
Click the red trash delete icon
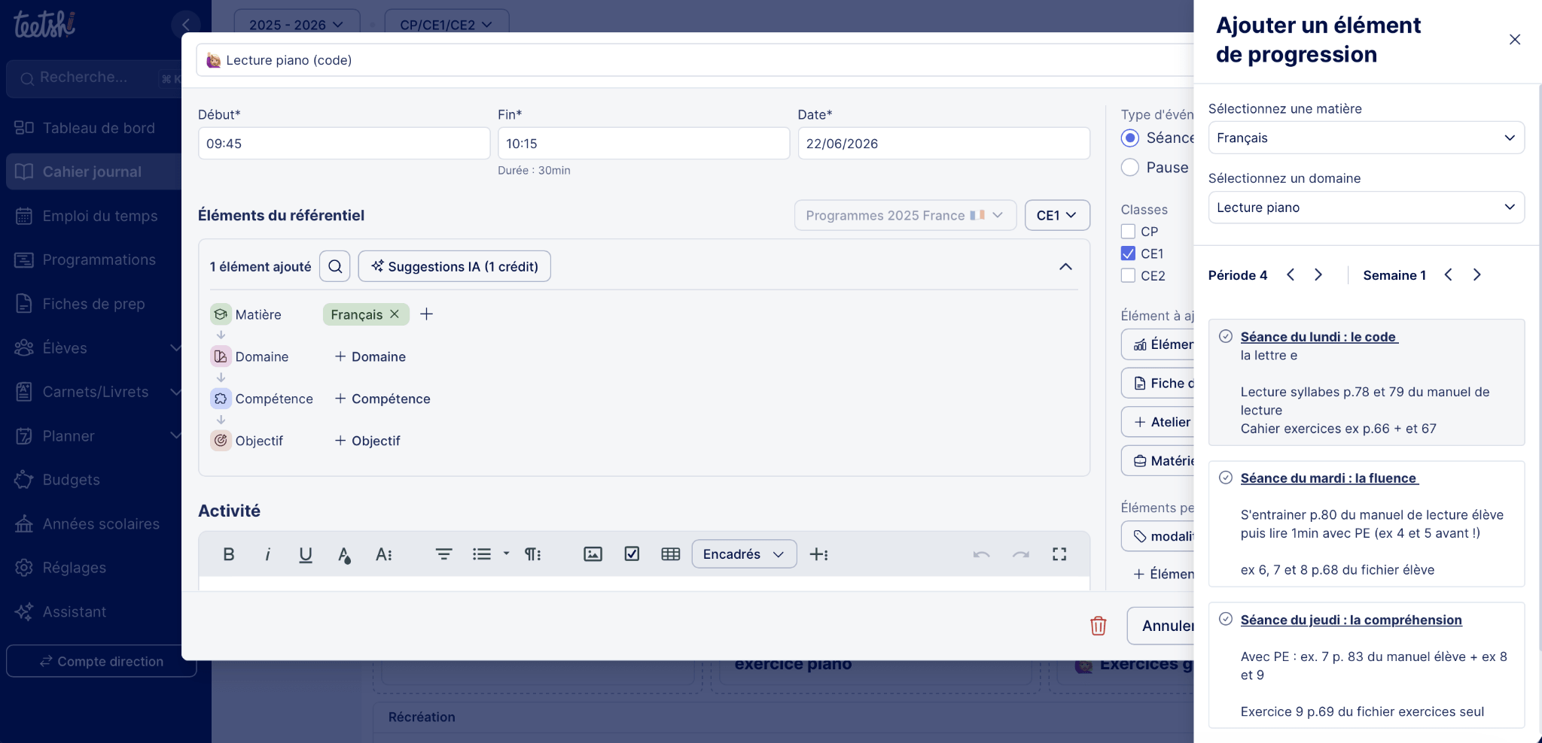point(1099,626)
